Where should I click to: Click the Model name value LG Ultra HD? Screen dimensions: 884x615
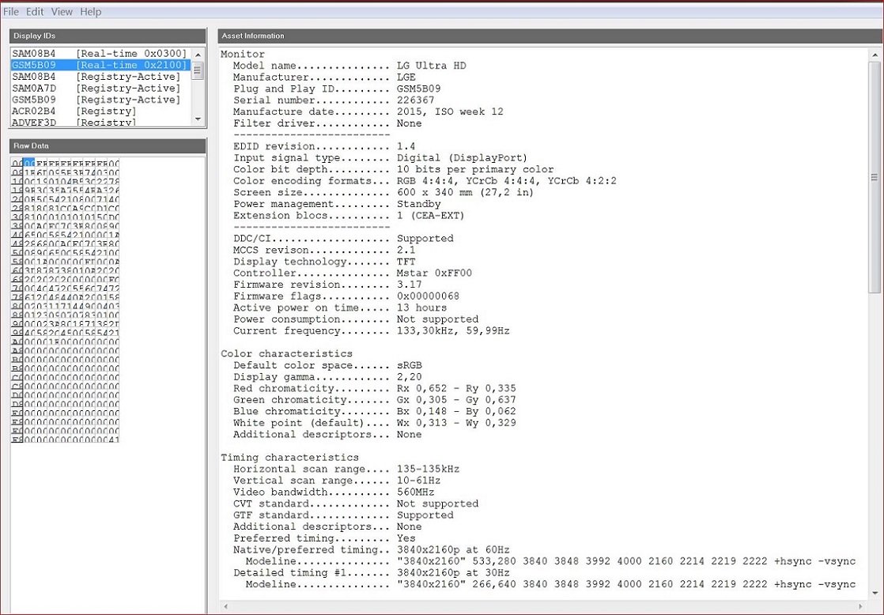coord(431,66)
